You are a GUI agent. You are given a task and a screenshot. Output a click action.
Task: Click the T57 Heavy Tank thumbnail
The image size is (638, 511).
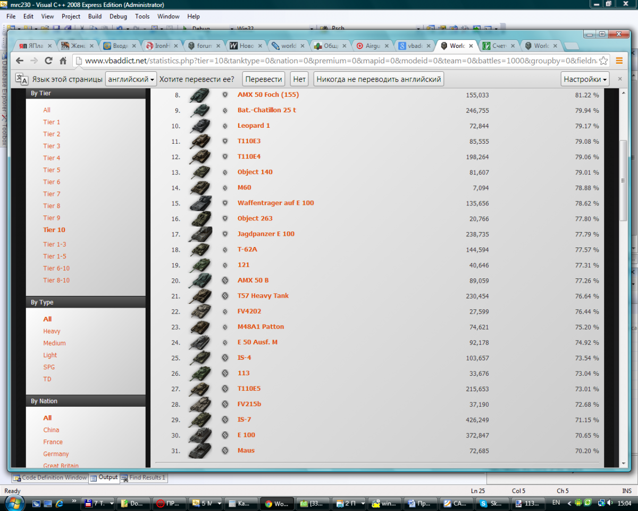coord(200,296)
